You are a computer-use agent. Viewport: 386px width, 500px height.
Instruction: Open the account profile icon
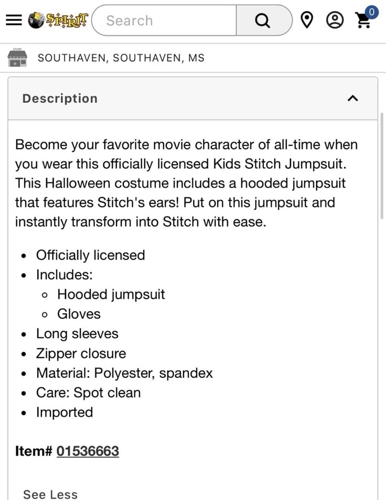[335, 20]
